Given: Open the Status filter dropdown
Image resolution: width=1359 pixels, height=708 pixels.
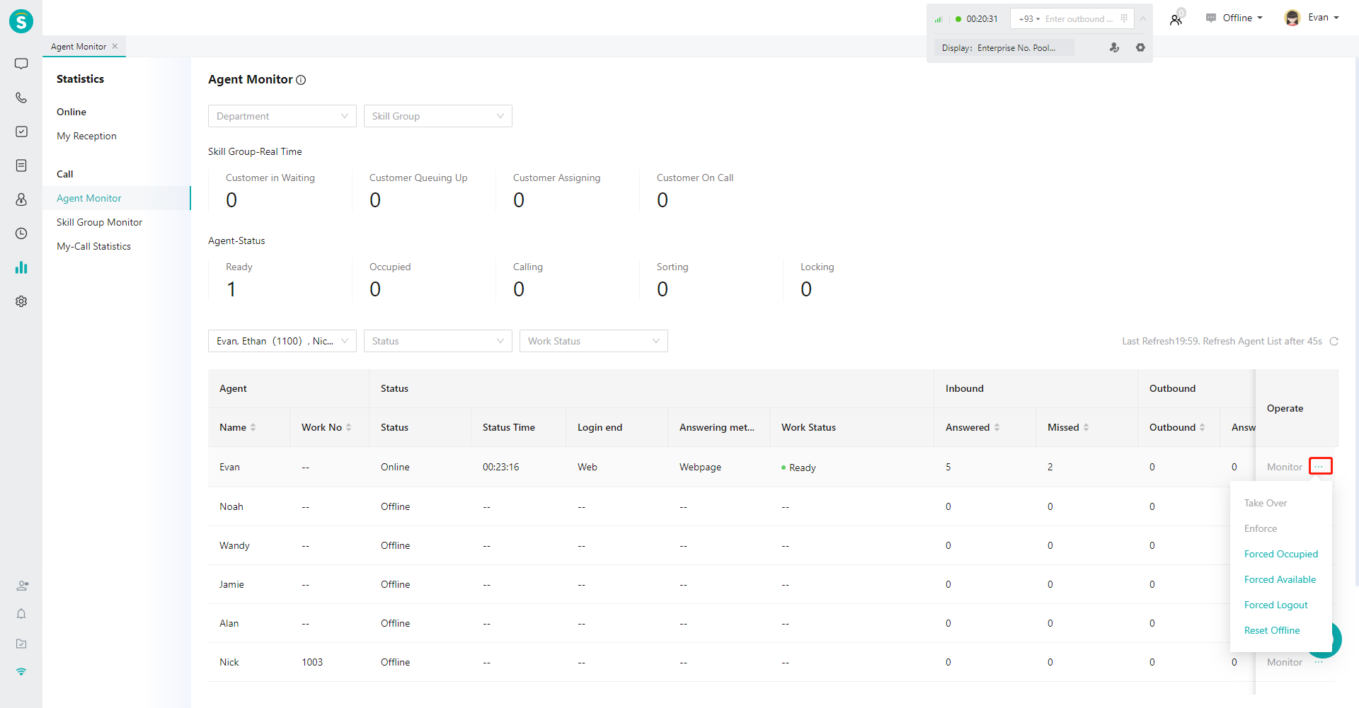Looking at the screenshot, I should coord(438,341).
